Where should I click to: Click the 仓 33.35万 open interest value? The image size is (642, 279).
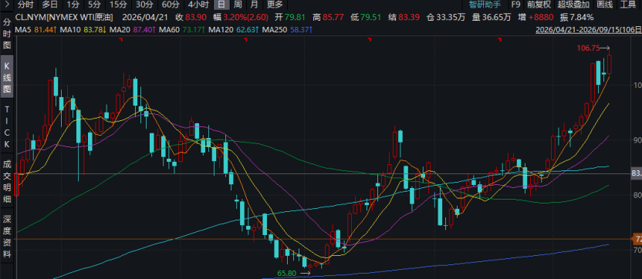(x=445, y=17)
